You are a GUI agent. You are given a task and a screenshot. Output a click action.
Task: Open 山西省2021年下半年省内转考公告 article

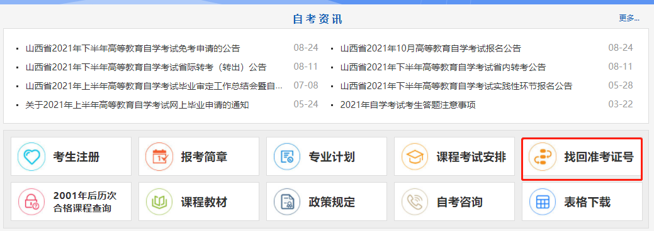point(443,67)
